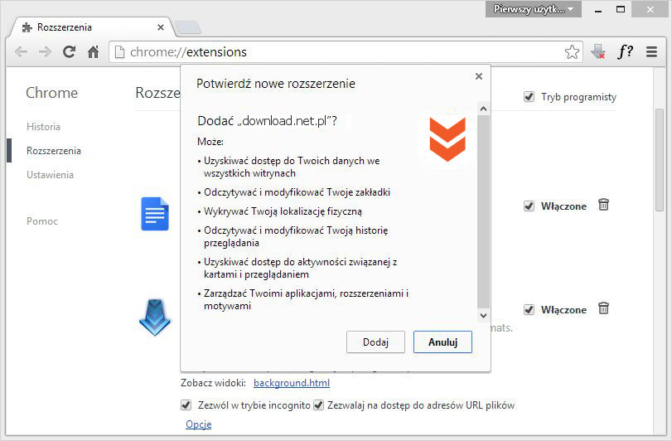
Task: Open the Chrome hamburger menu
Action: coord(651,52)
